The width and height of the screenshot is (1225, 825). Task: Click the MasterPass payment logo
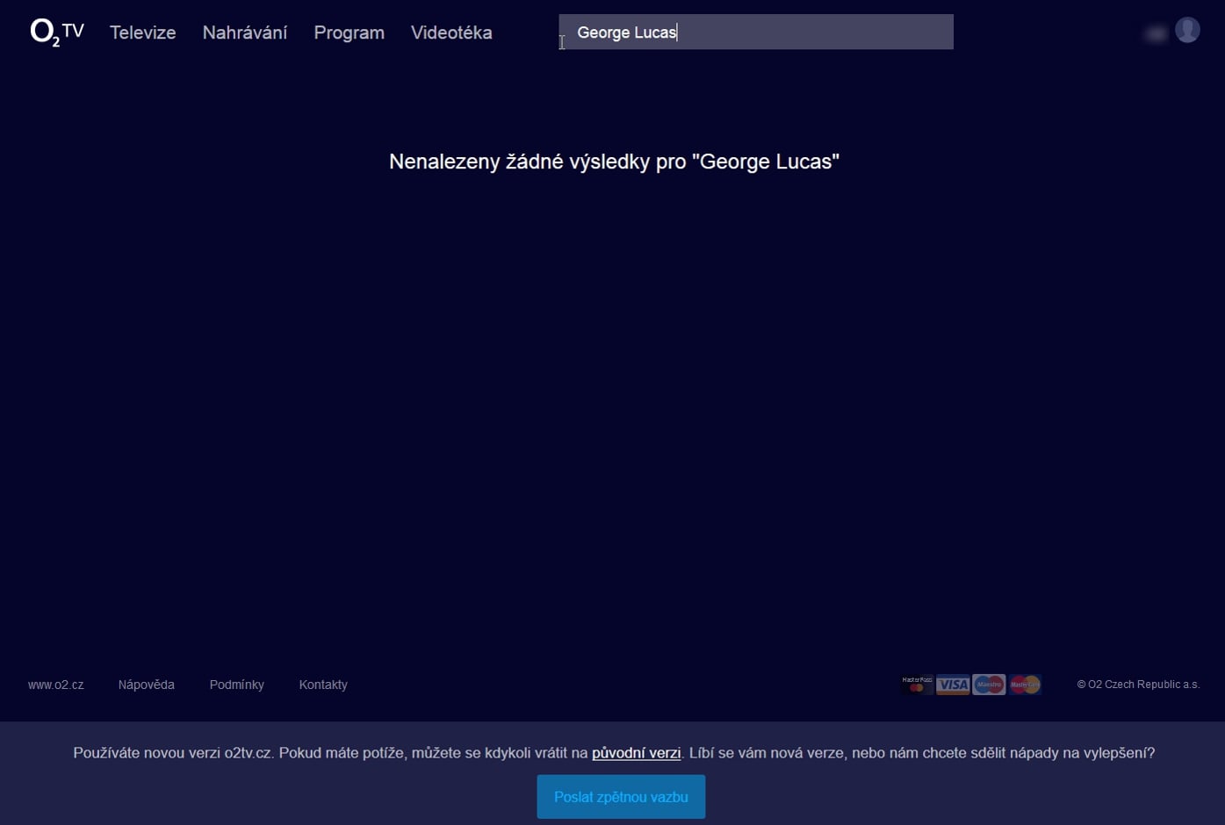[x=917, y=685]
